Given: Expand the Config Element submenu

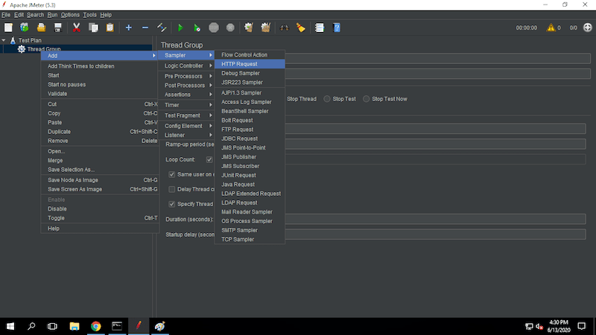Looking at the screenshot, I should click(187, 126).
